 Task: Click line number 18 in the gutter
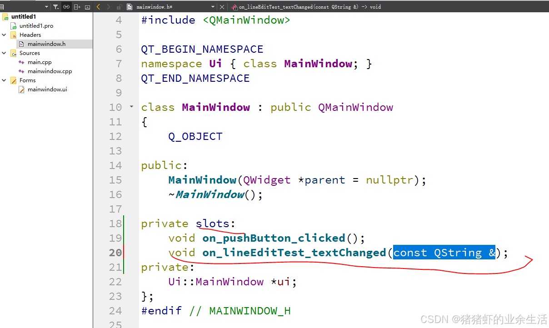tap(115, 224)
